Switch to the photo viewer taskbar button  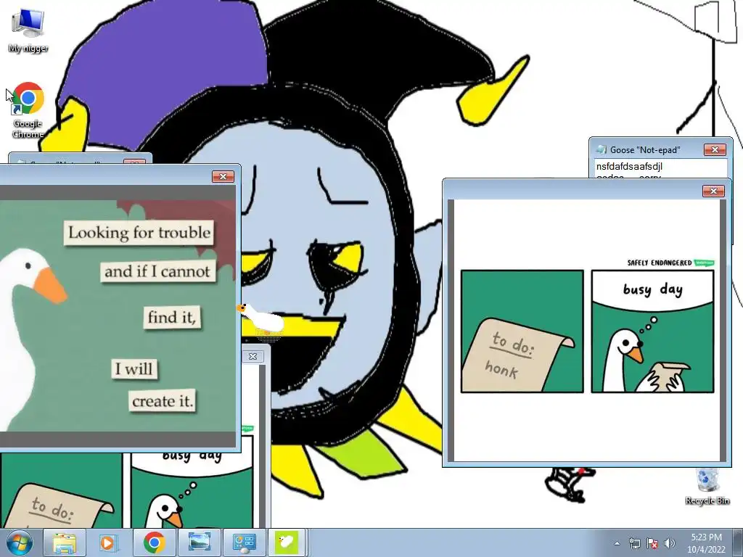(x=200, y=542)
